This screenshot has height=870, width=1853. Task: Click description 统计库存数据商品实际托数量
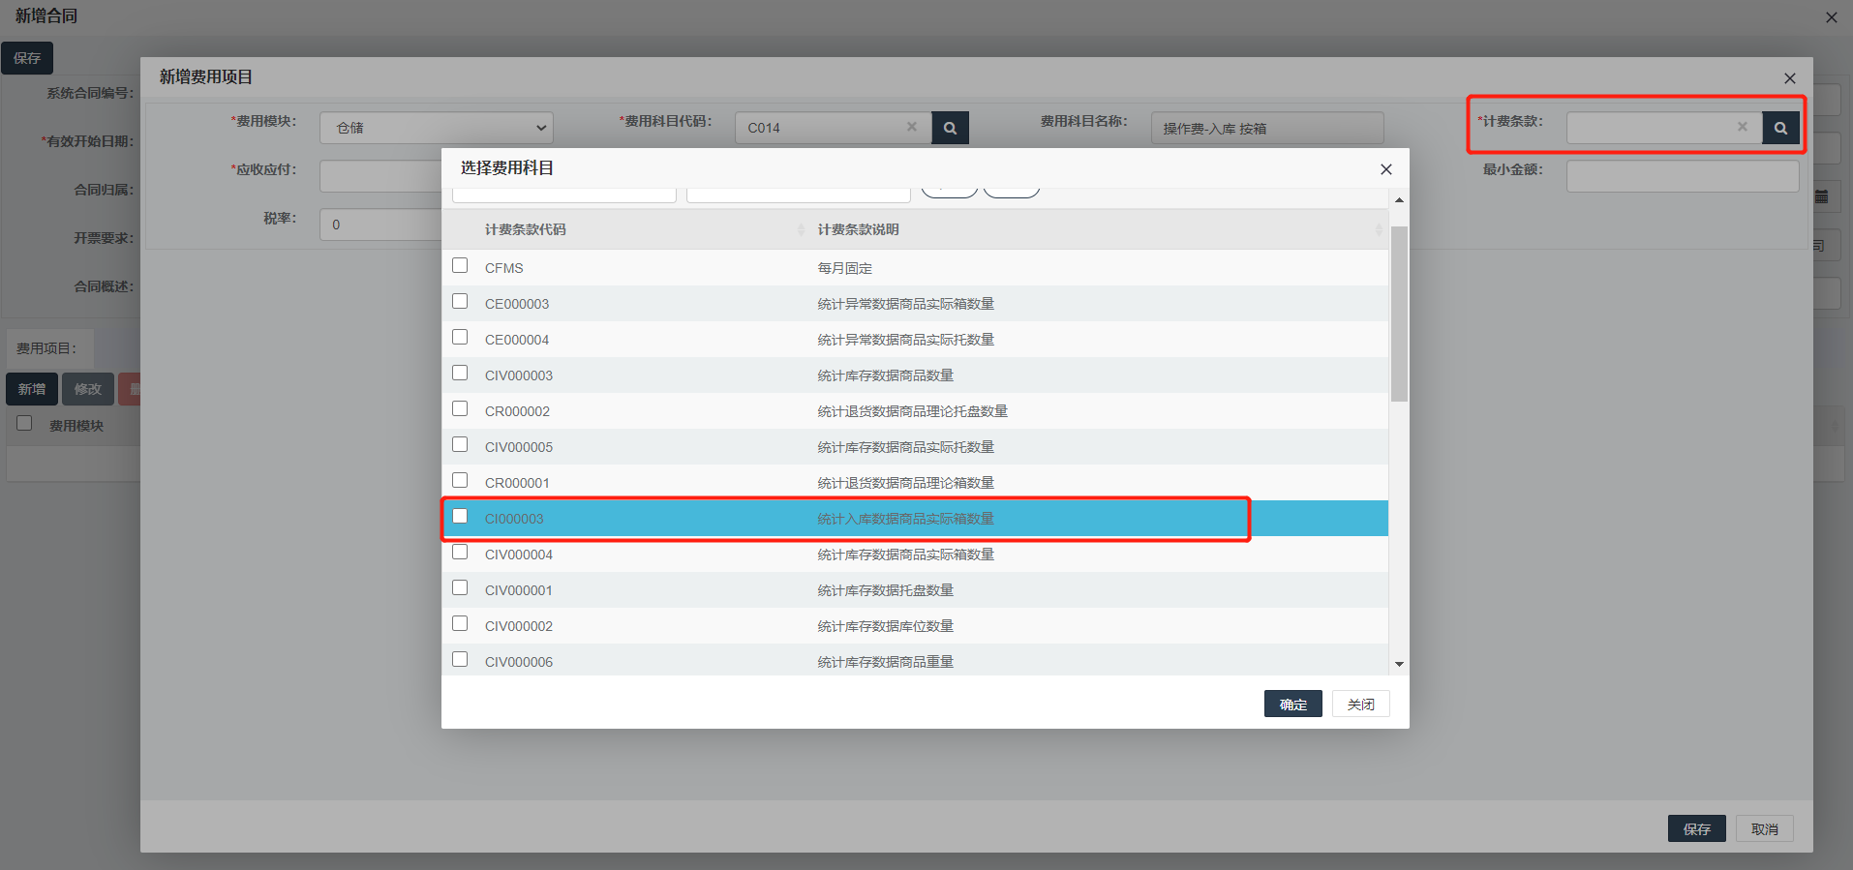(x=906, y=447)
